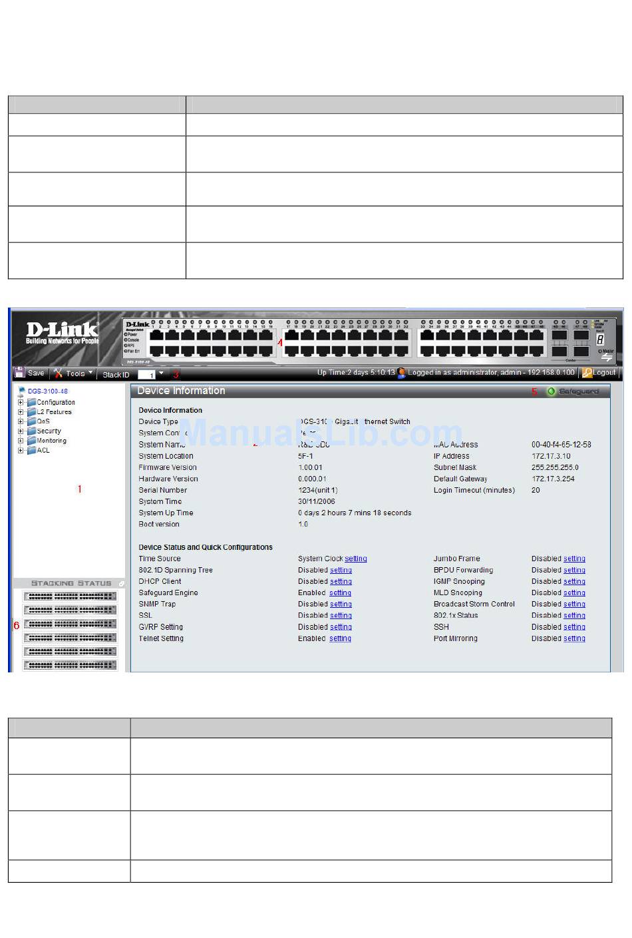632x938 pixels.
Task: Expand the L2 Features tree node
Action: coord(21,412)
